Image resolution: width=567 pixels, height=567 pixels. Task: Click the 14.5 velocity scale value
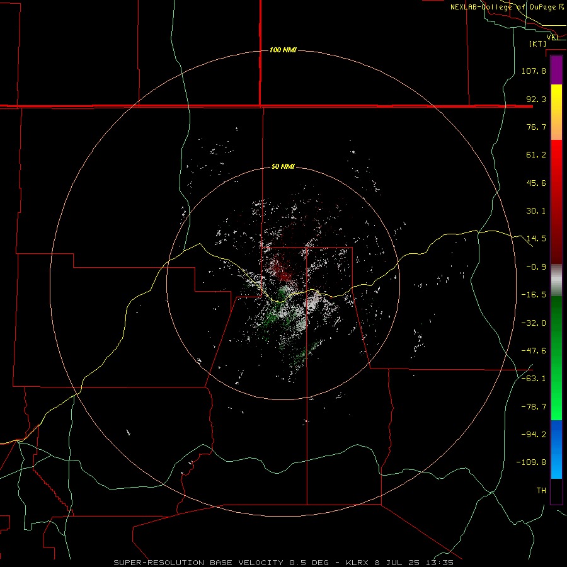[536, 239]
